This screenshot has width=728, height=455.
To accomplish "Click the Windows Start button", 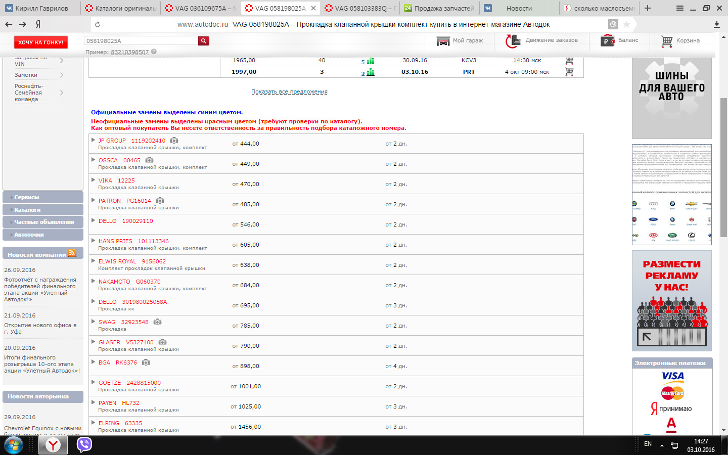I will [14, 445].
